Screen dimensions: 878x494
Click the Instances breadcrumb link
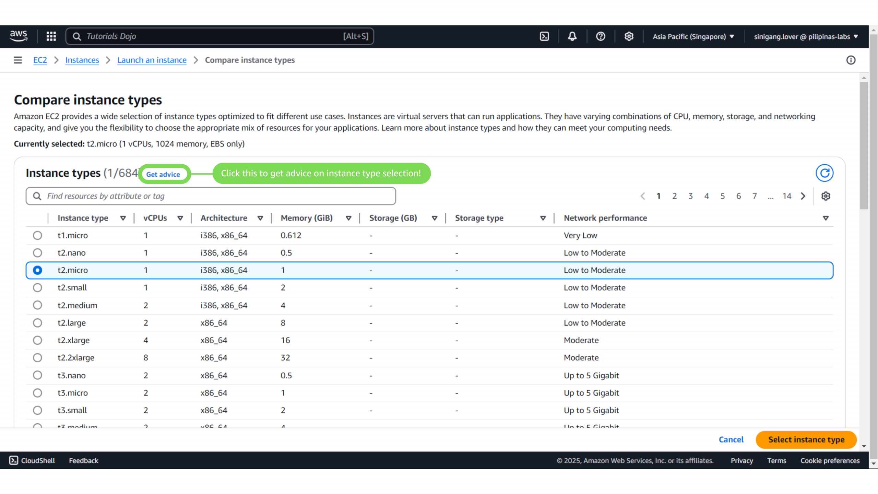pos(82,60)
